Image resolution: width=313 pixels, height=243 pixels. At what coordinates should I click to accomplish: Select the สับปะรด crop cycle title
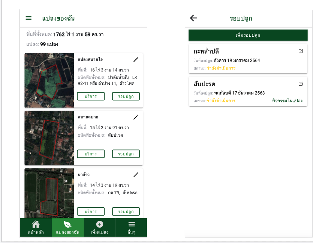(x=204, y=84)
